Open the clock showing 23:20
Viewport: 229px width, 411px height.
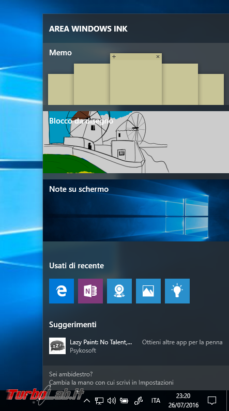(184, 401)
